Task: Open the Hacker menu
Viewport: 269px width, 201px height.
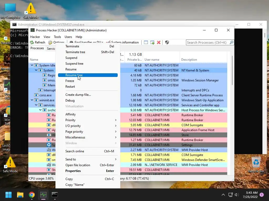Action: (35, 37)
